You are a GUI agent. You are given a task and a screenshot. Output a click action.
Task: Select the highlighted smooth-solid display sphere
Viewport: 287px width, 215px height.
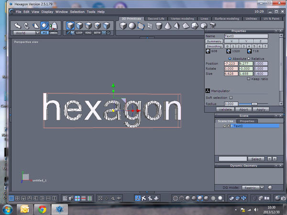pyautogui.click(x=200, y=198)
